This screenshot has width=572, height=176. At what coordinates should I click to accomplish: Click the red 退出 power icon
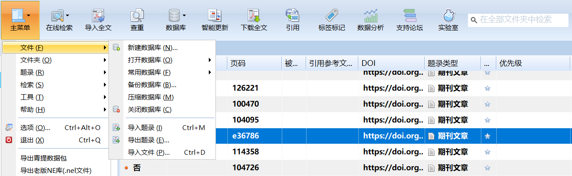click(9, 140)
